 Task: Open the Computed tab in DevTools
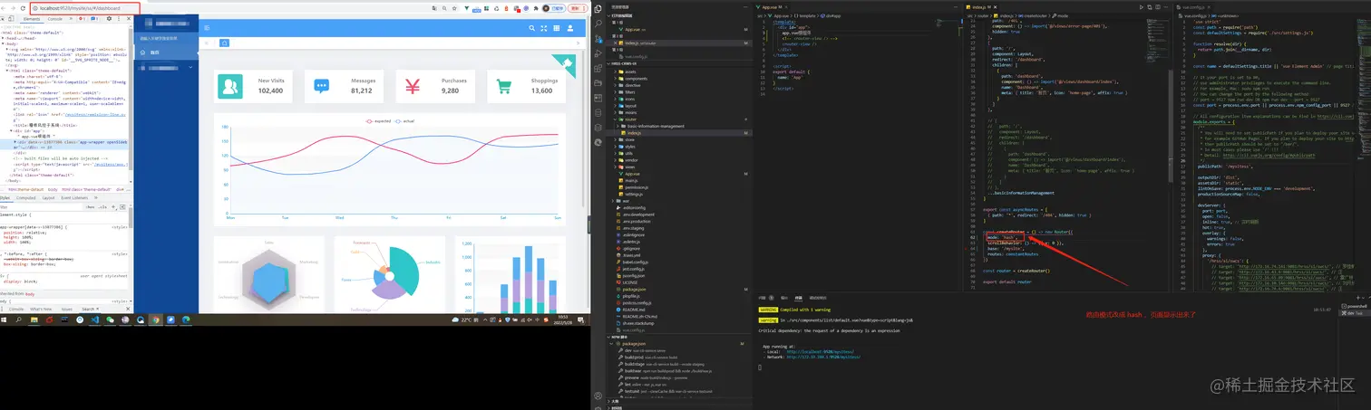26,197
